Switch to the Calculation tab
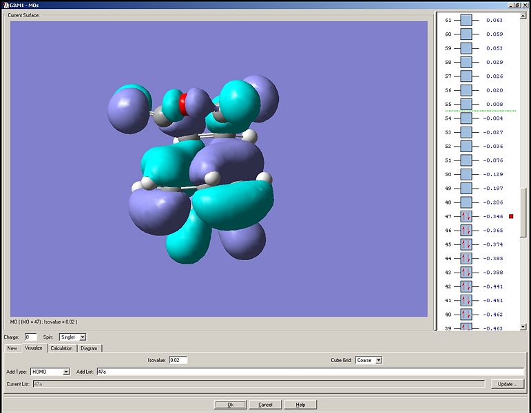 (x=61, y=348)
